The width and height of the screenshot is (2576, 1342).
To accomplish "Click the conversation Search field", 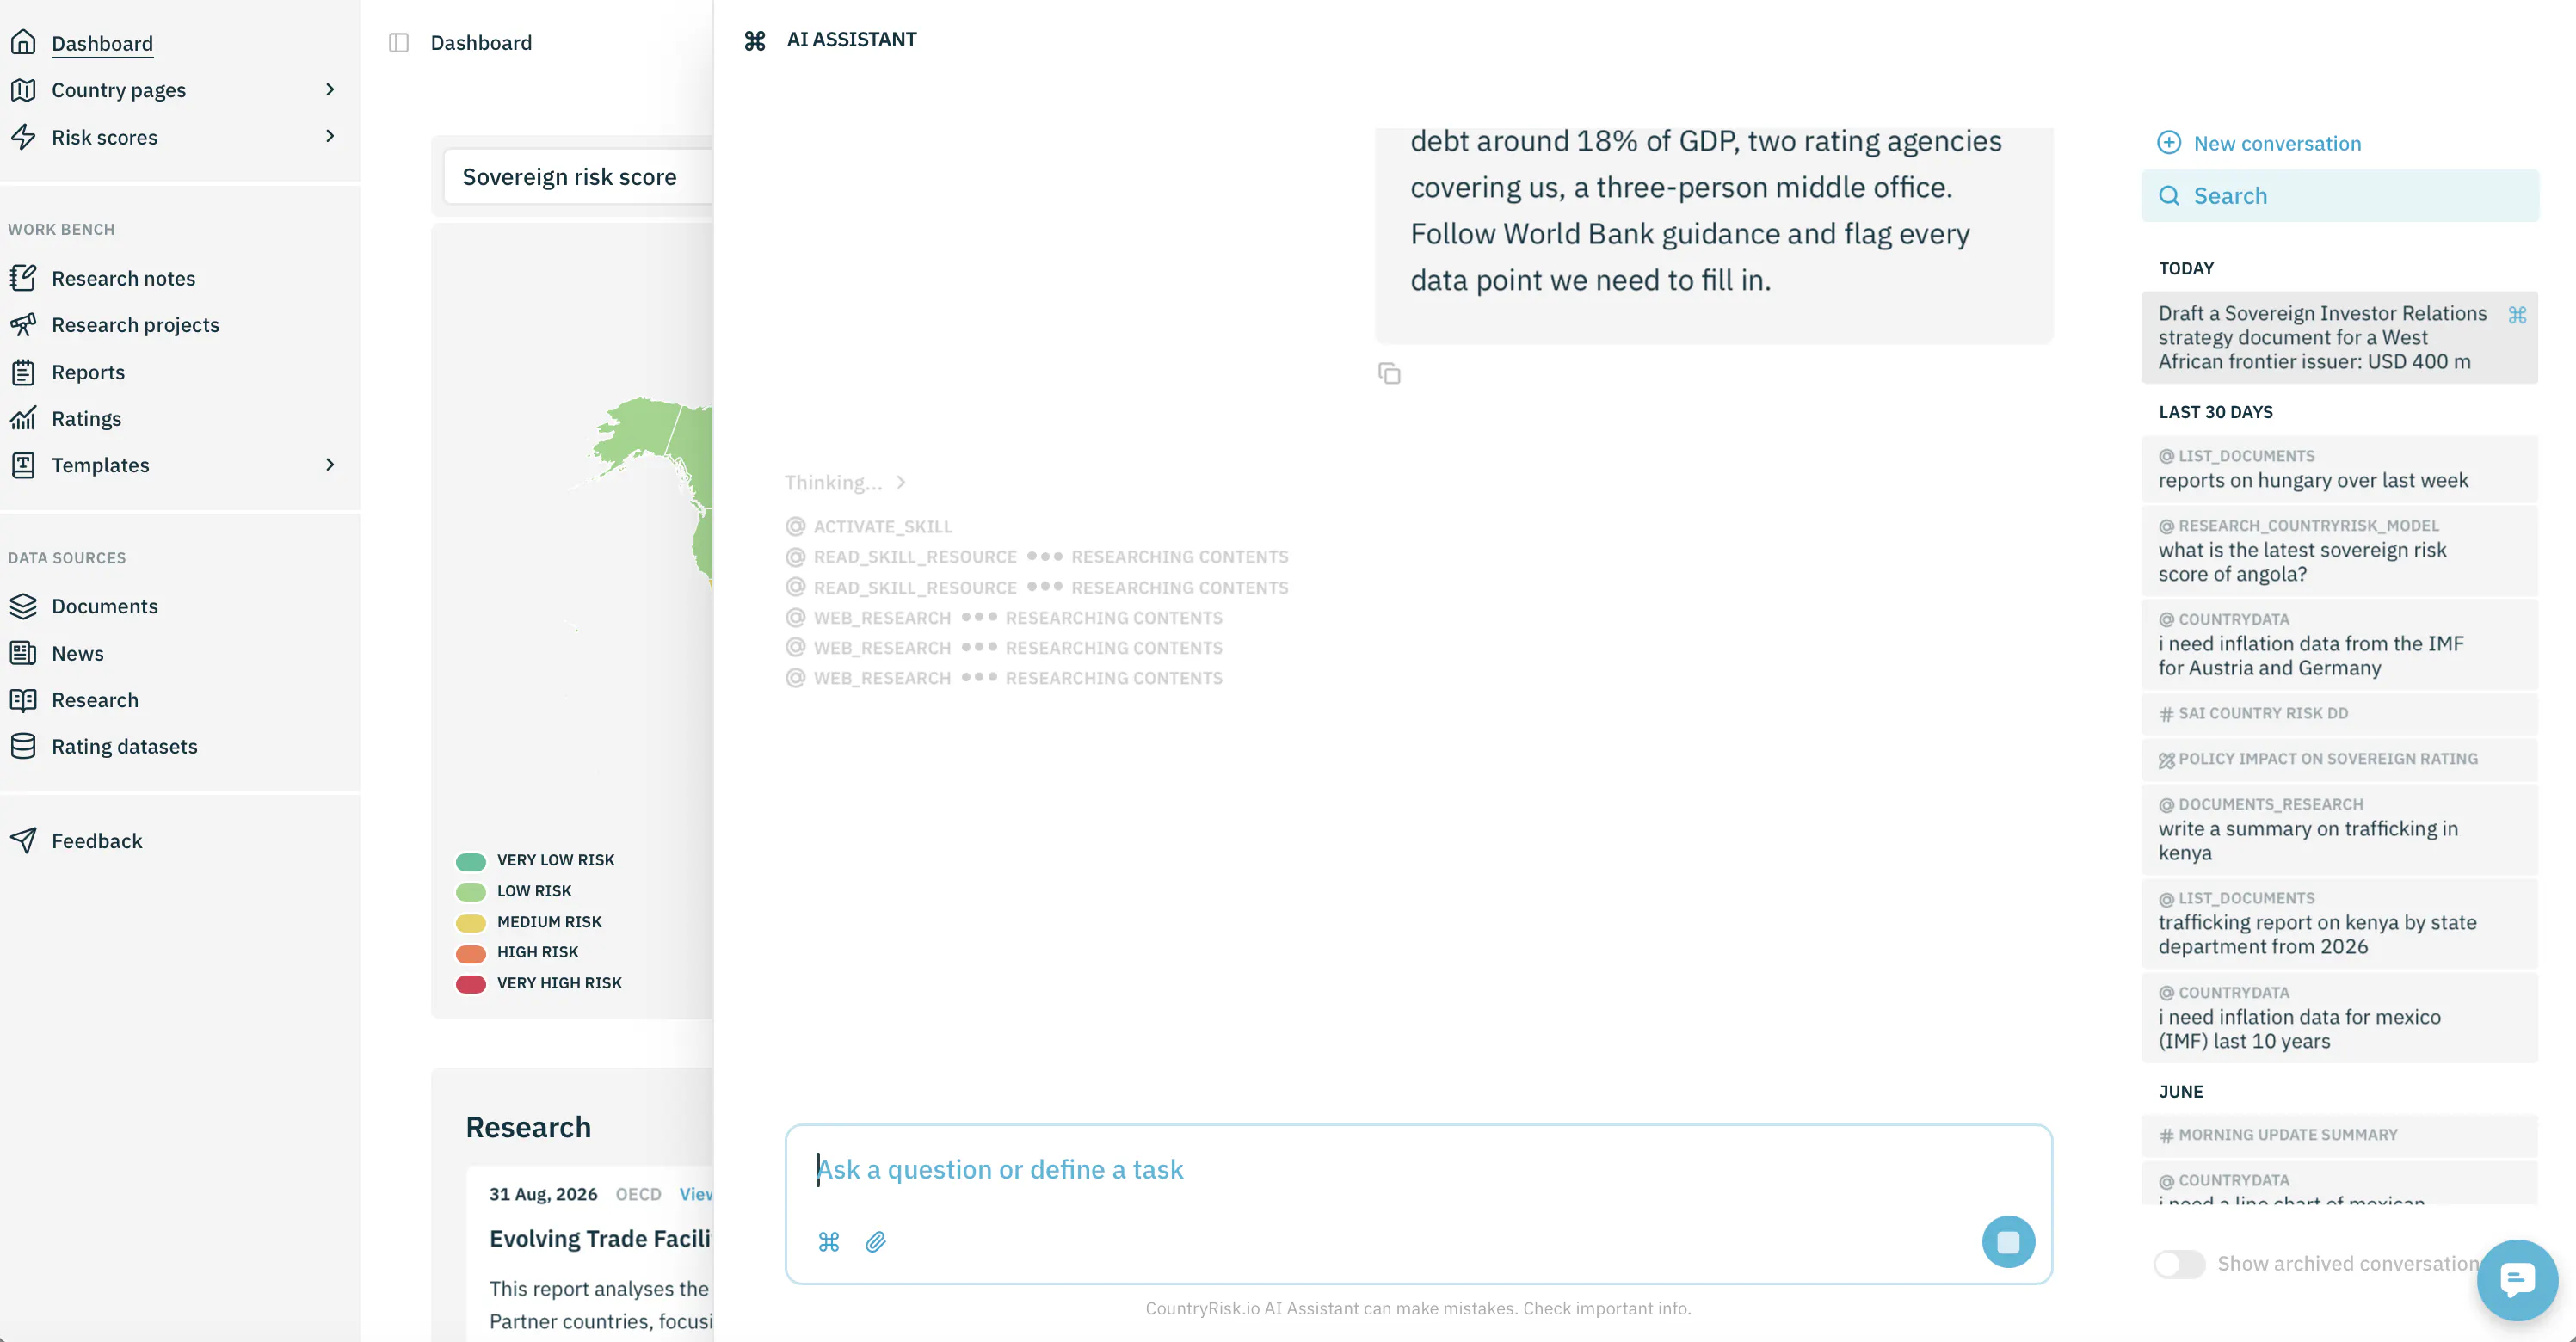I will pos(2339,196).
